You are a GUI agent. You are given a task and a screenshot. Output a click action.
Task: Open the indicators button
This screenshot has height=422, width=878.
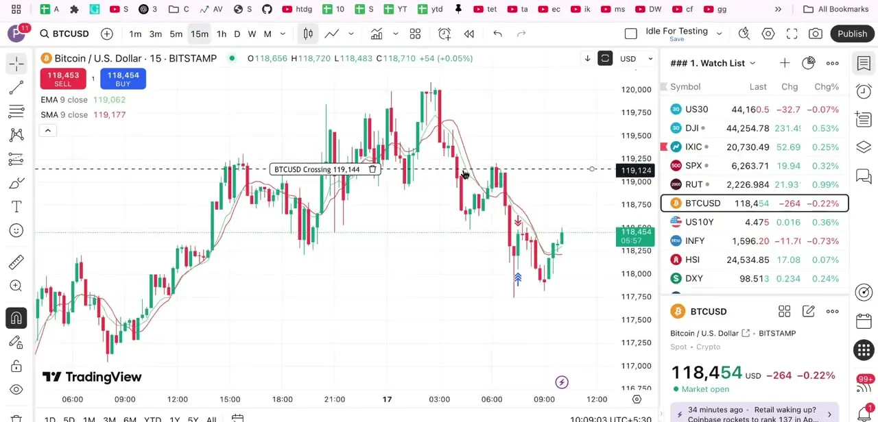(377, 34)
